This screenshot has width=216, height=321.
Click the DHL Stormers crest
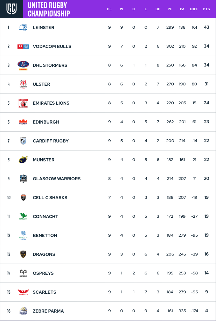[x=23, y=65]
